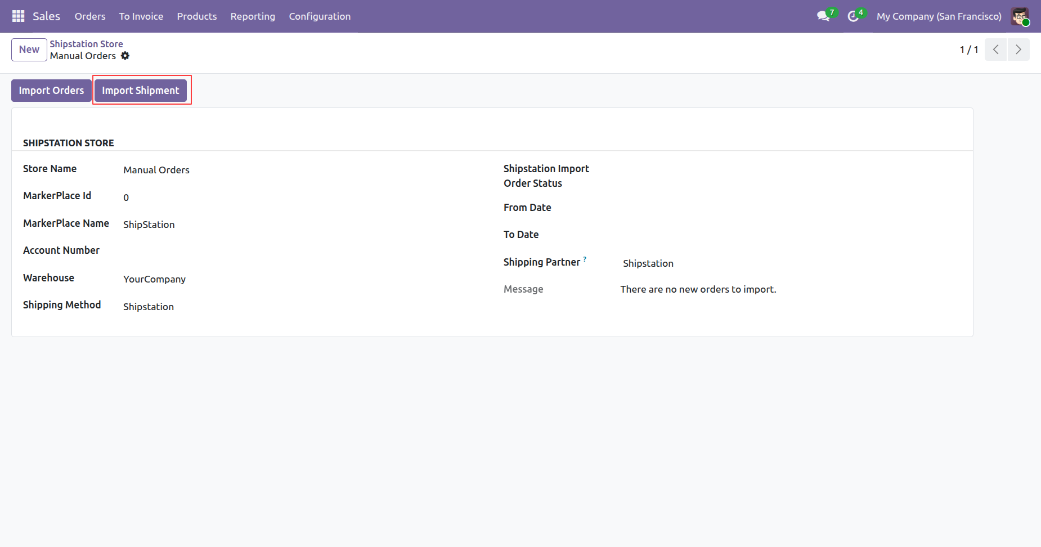The image size is (1041, 547).
Task: Set the From Date field
Action: (791, 208)
